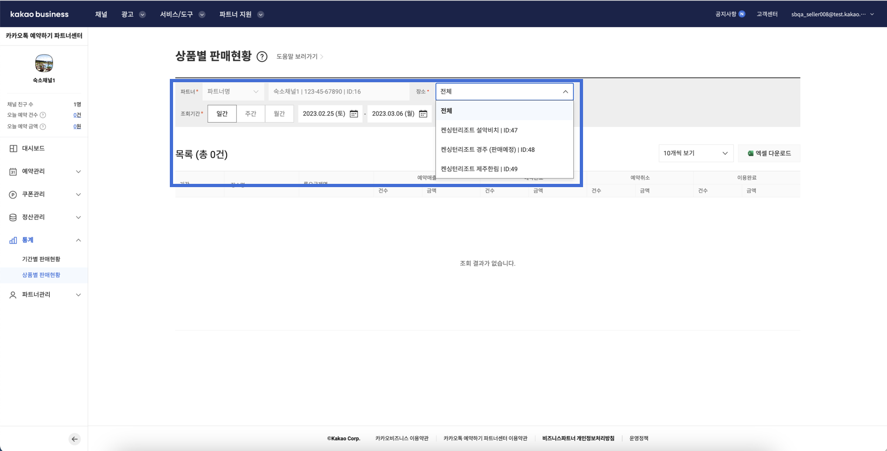Switch the period to 주간 weekly
The height and width of the screenshot is (451, 887).
(250, 114)
